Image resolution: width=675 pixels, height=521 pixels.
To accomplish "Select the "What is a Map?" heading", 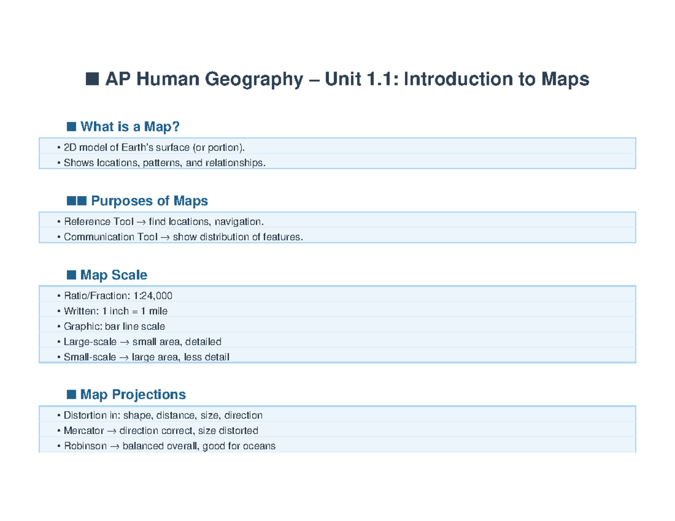I will [x=130, y=127].
